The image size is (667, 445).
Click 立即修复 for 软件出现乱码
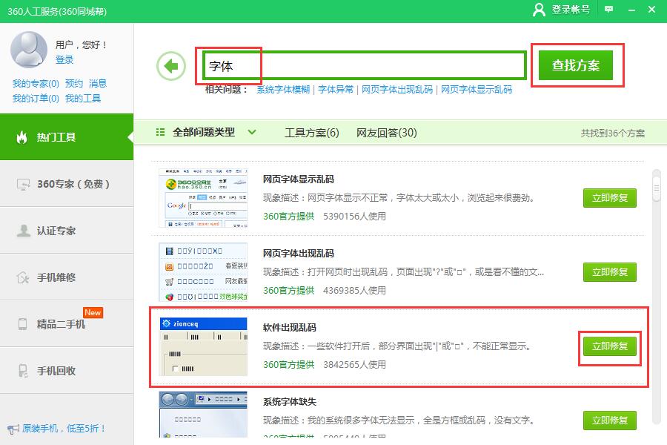610,346
